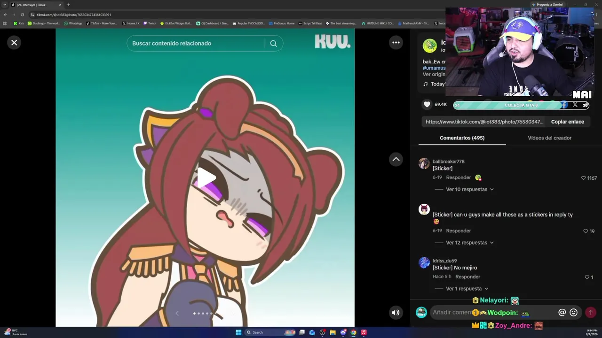Open the tab search dropdown arrow
This screenshot has width=602, height=338.
click(x=5, y=5)
